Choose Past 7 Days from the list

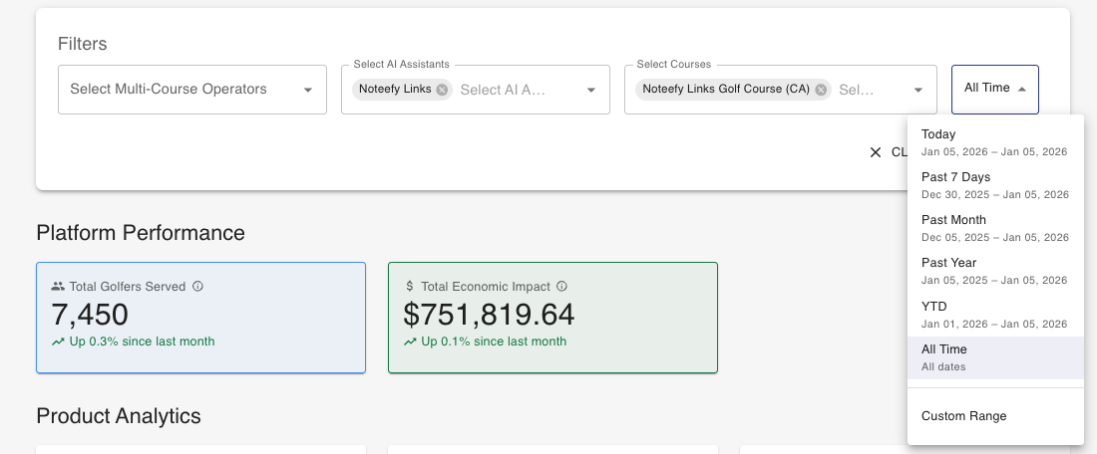994,185
